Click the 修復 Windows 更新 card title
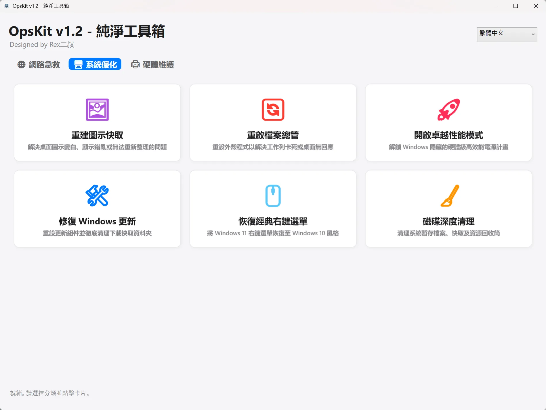The image size is (546, 410). [97, 221]
